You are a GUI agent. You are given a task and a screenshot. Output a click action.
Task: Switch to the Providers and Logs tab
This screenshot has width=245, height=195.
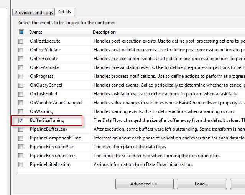(x=34, y=13)
